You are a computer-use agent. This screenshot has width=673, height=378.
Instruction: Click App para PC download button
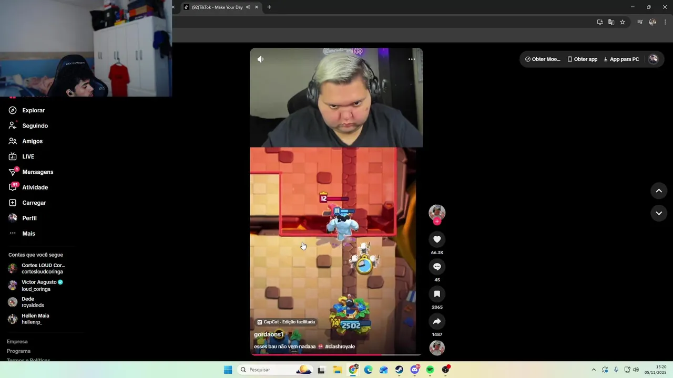pos(621,59)
